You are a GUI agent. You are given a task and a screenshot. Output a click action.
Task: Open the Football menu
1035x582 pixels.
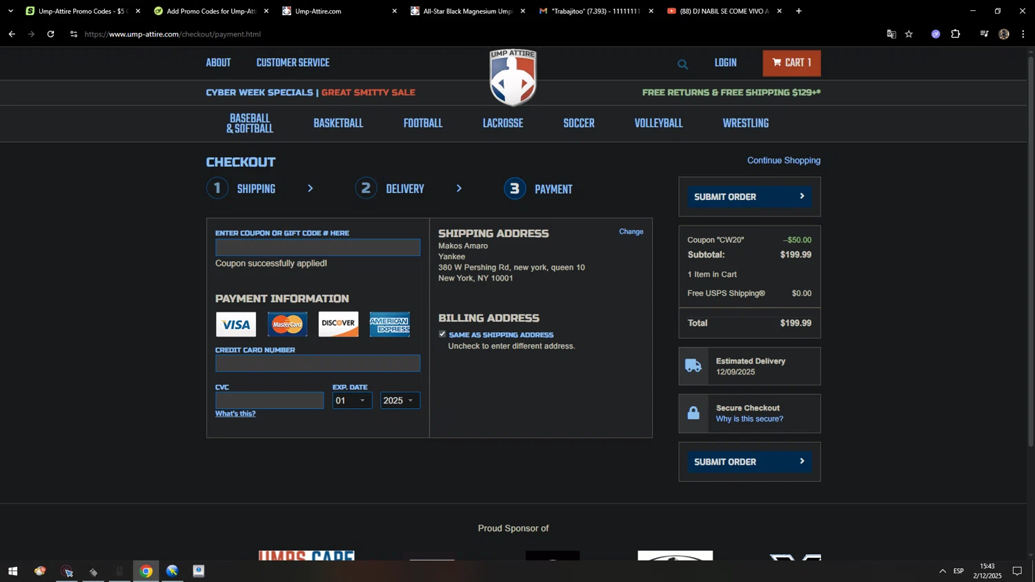click(423, 123)
